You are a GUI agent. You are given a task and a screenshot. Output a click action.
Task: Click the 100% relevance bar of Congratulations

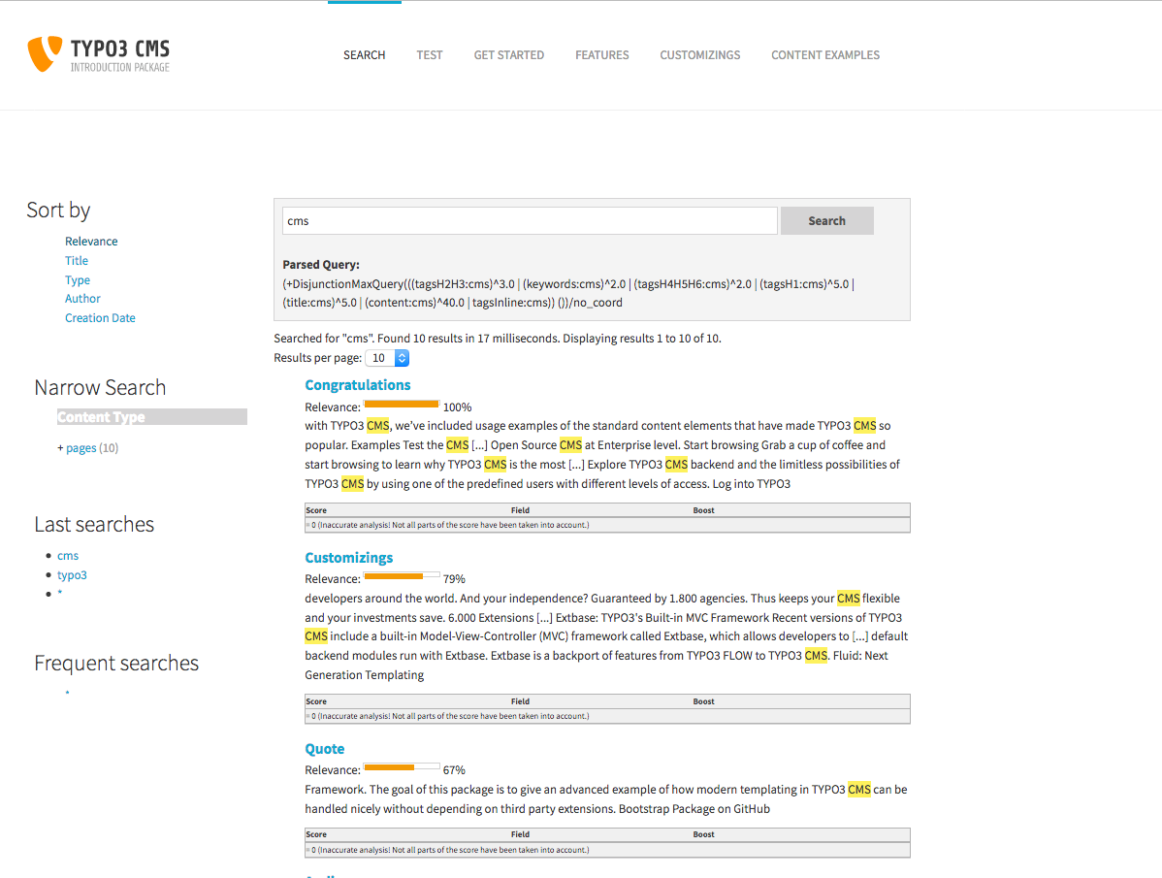402,405
